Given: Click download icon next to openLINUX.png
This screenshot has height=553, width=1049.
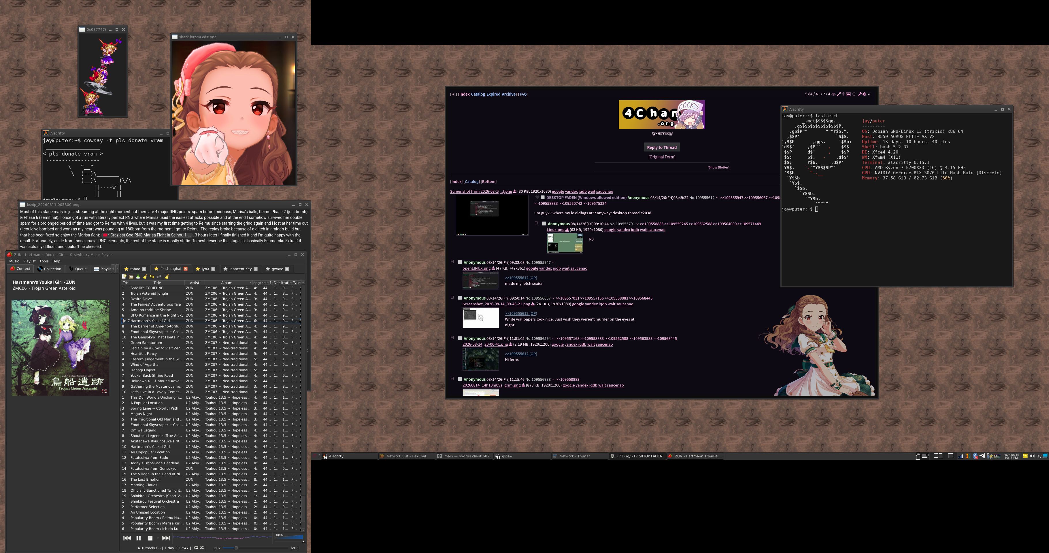Looking at the screenshot, I should (x=493, y=268).
